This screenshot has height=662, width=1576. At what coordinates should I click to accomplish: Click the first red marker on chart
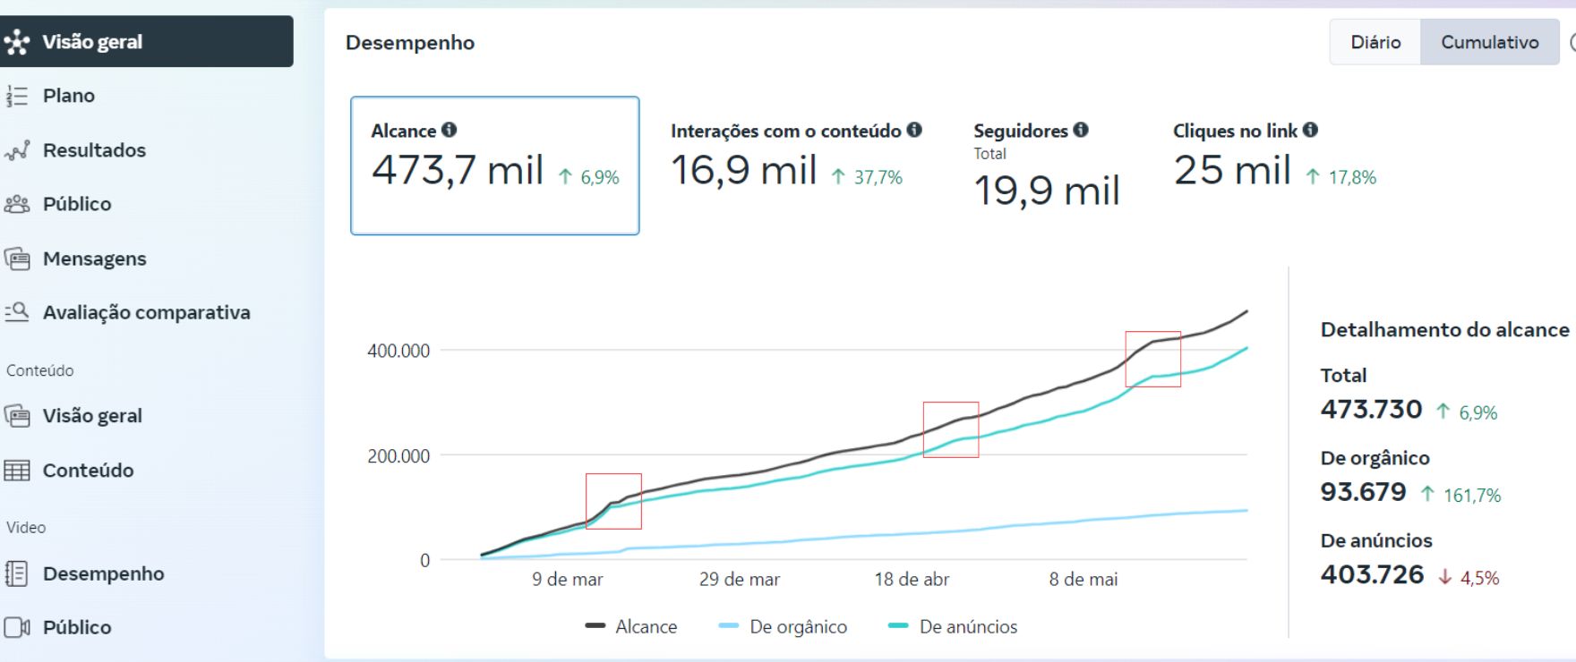[613, 501]
